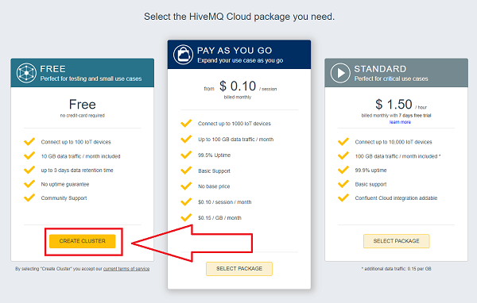Screen dimensions: 477x303
Task: Click the checkmark beside Connect up to 100 IoT devices
Action: pyautogui.click(x=29, y=142)
